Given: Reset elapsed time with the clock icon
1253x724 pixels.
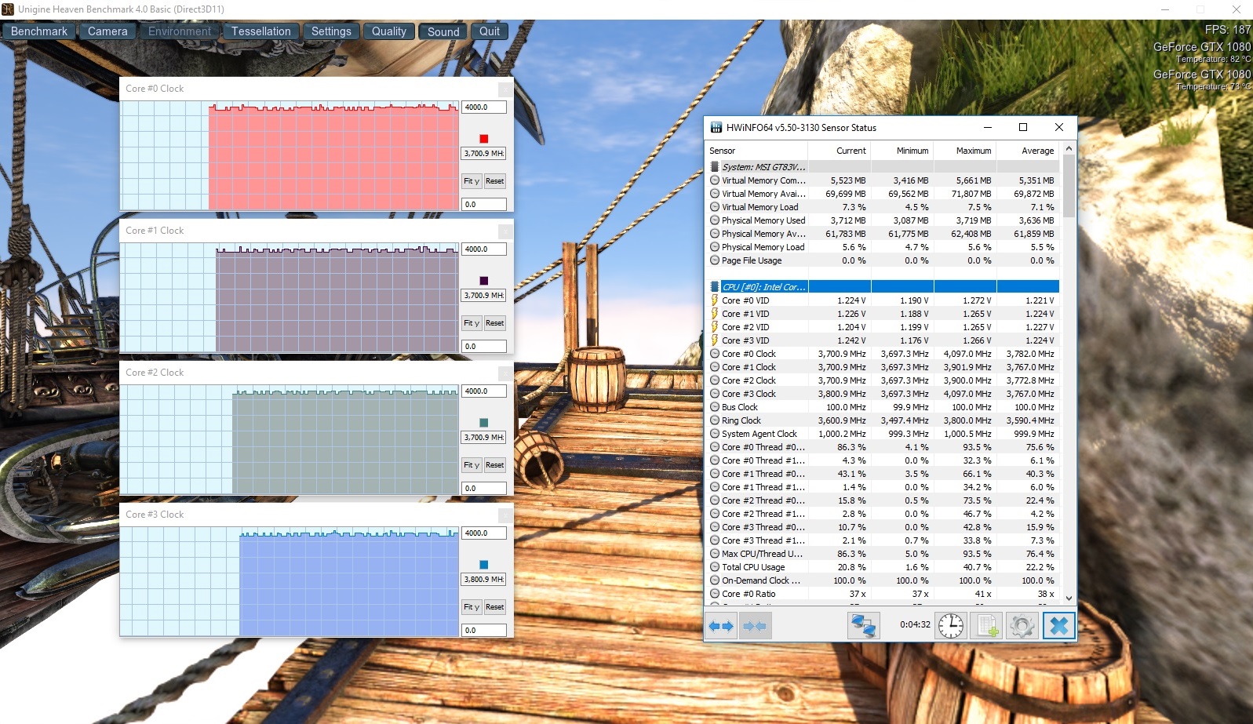Looking at the screenshot, I should (951, 626).
